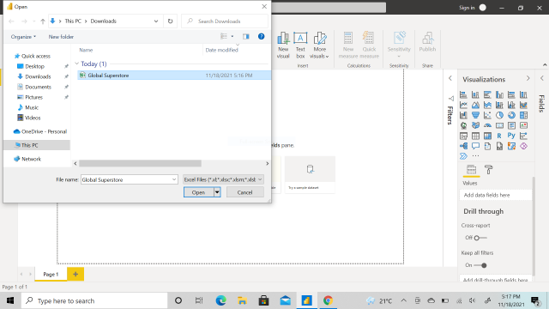This screenshot has height=309, width=549.
Task: Open the address bar path dropdown
Action: 156,21
